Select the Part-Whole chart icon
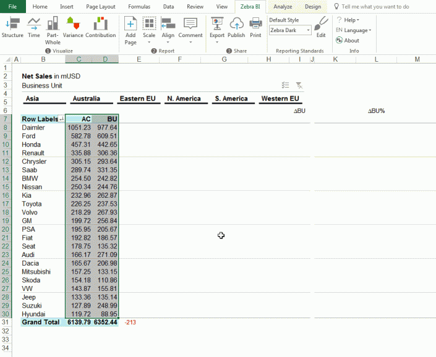436x357 pixels. pyautogui.click(x=53, y=25)
